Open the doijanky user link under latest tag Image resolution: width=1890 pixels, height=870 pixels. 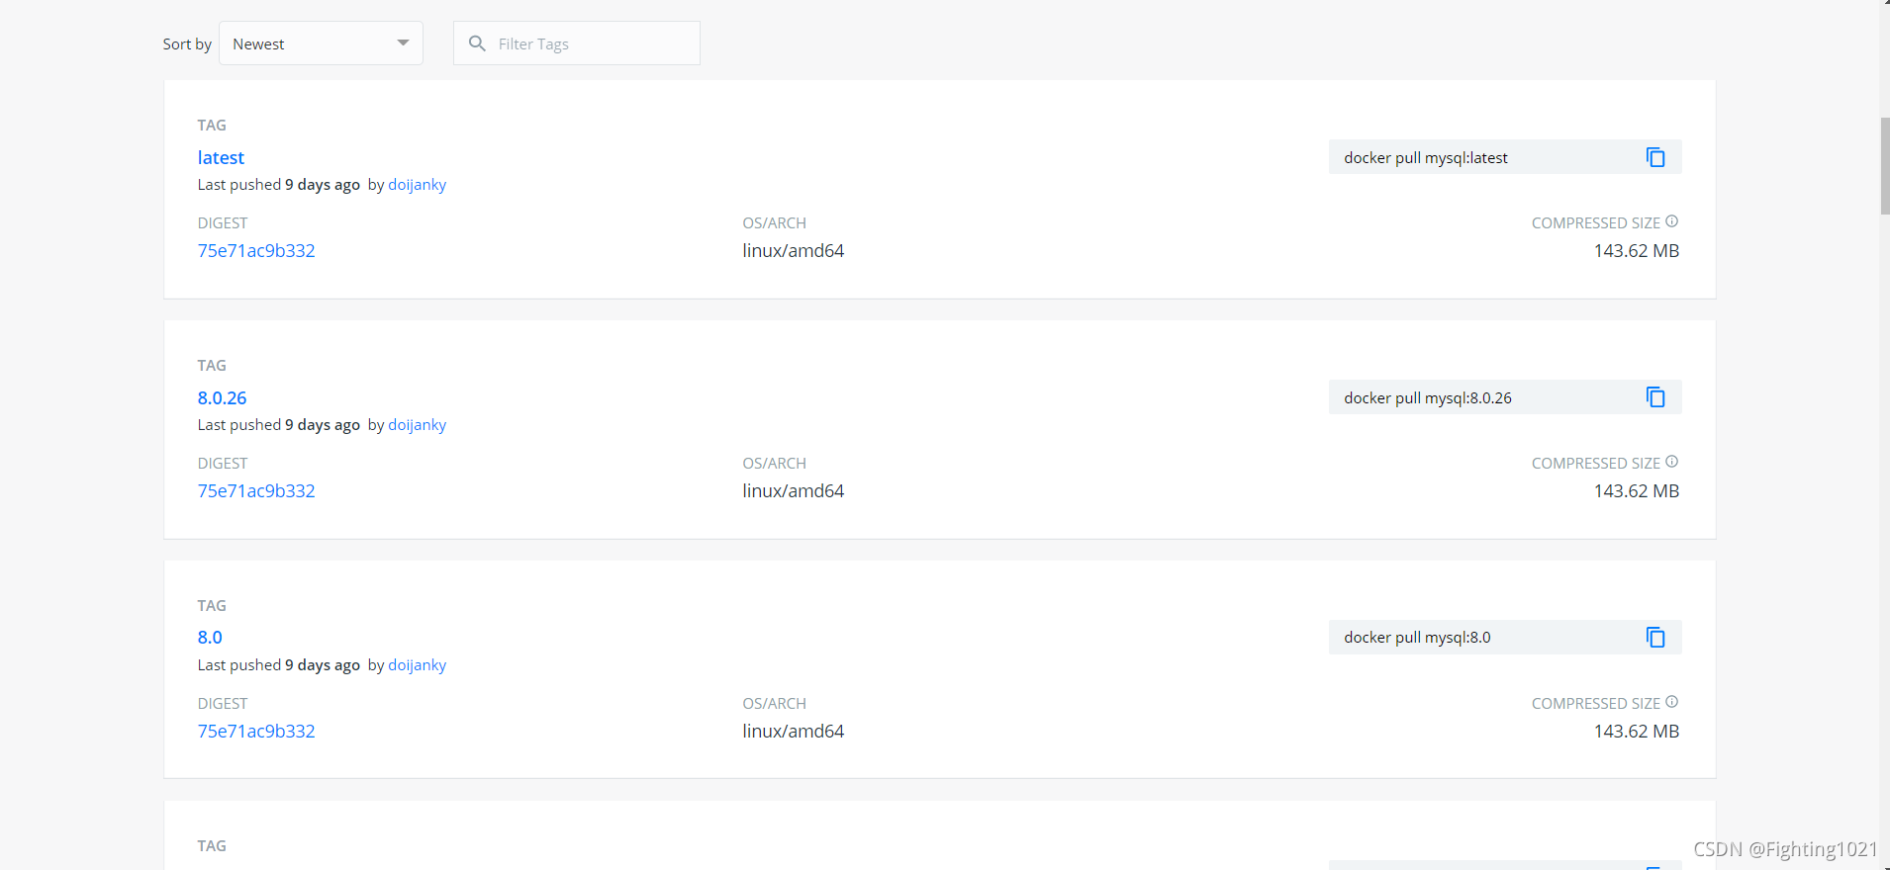tap(417, 185)
